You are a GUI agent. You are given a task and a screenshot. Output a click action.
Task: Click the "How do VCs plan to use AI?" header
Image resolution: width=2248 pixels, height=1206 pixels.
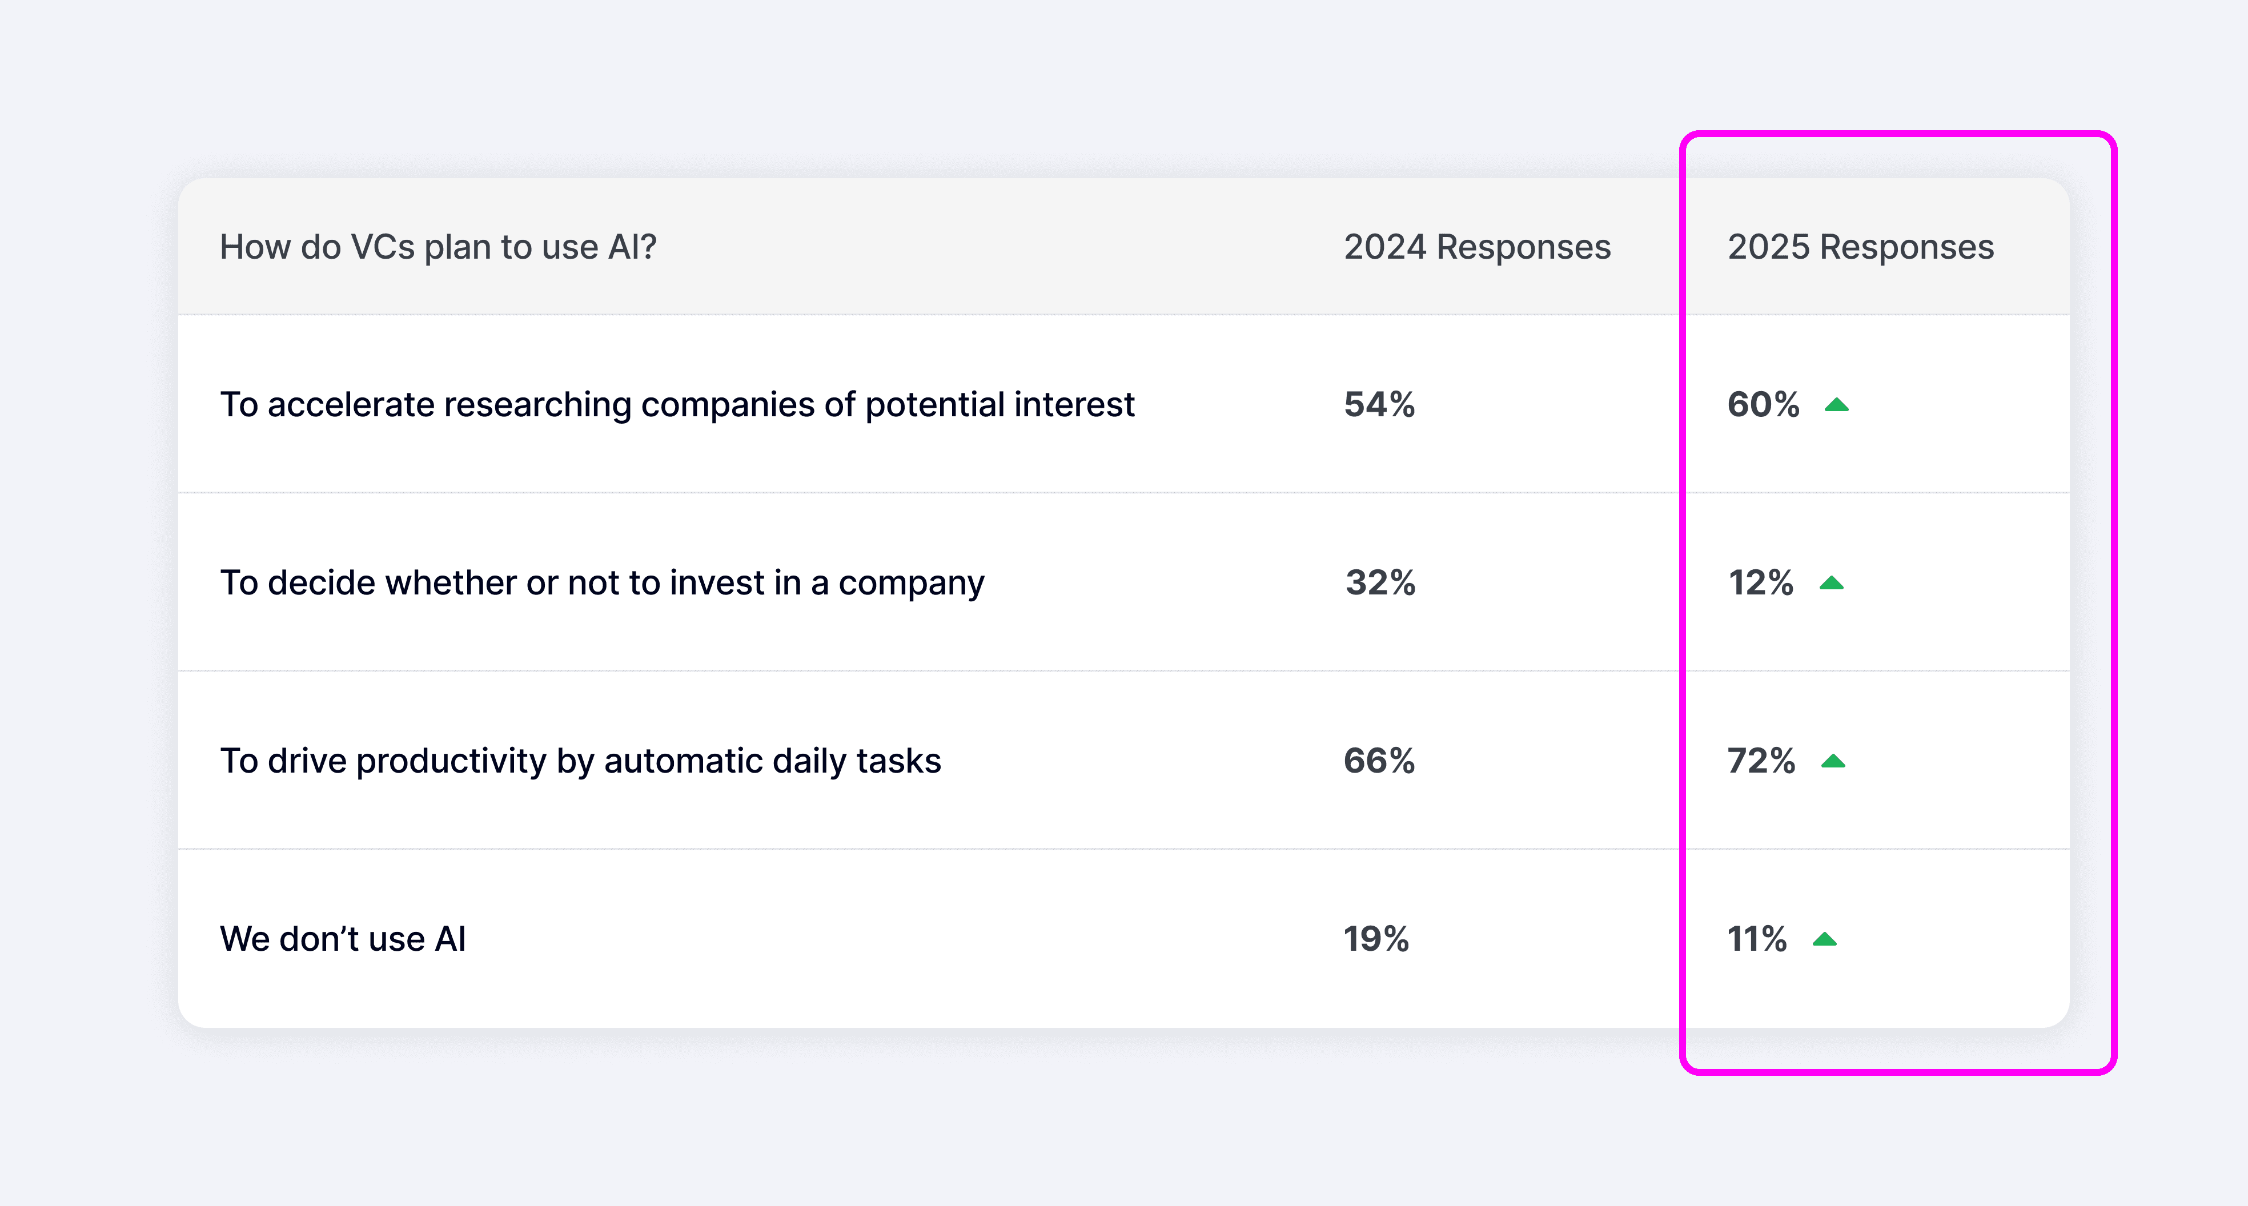click(x=438, y=247)
